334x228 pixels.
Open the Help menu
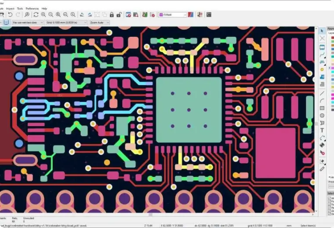click(44, 8)
